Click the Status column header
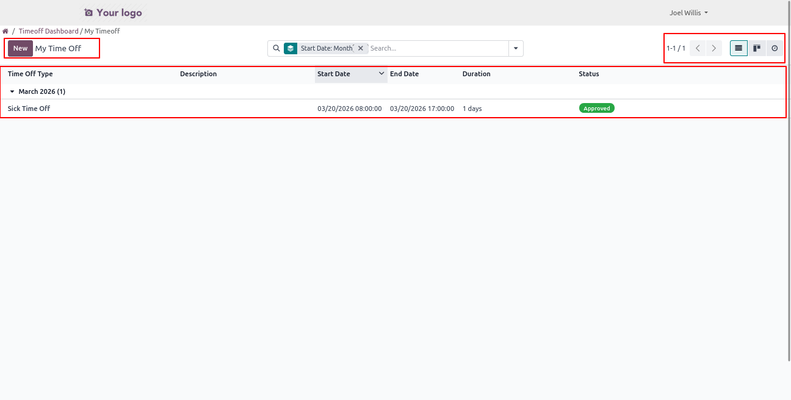 pyautogui.click(x=589, y=74)
